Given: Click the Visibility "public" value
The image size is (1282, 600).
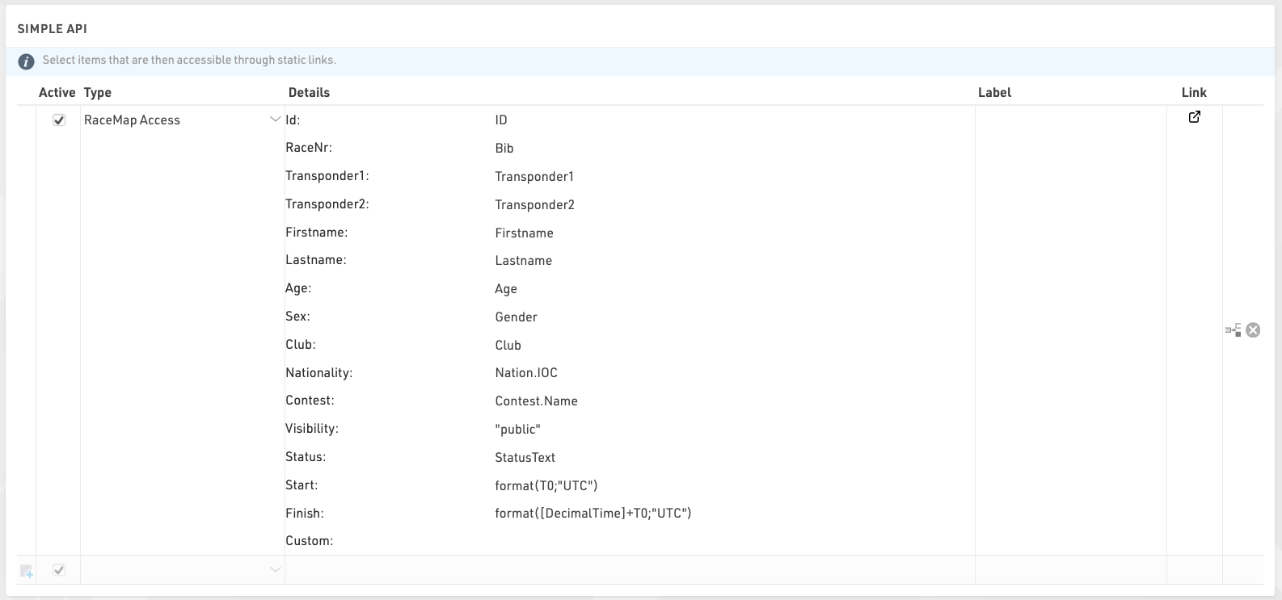Looking at the screenshot, I should 517,429.
